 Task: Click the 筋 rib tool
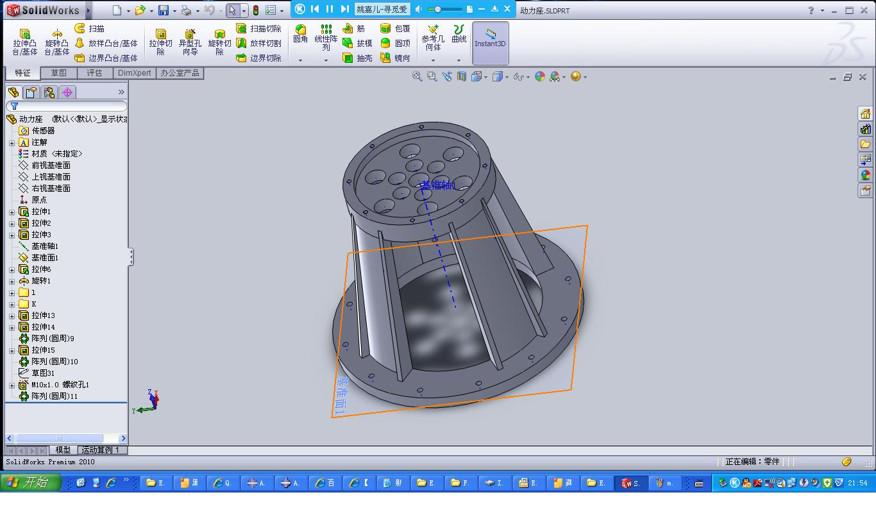click(353, 29)
